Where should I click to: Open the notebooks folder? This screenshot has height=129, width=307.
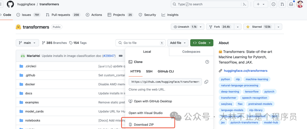(x=33, y=120)
